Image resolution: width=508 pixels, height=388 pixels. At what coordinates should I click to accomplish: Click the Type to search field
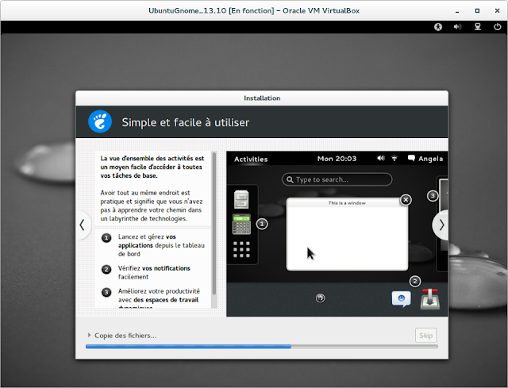click(x=337, y=179)
